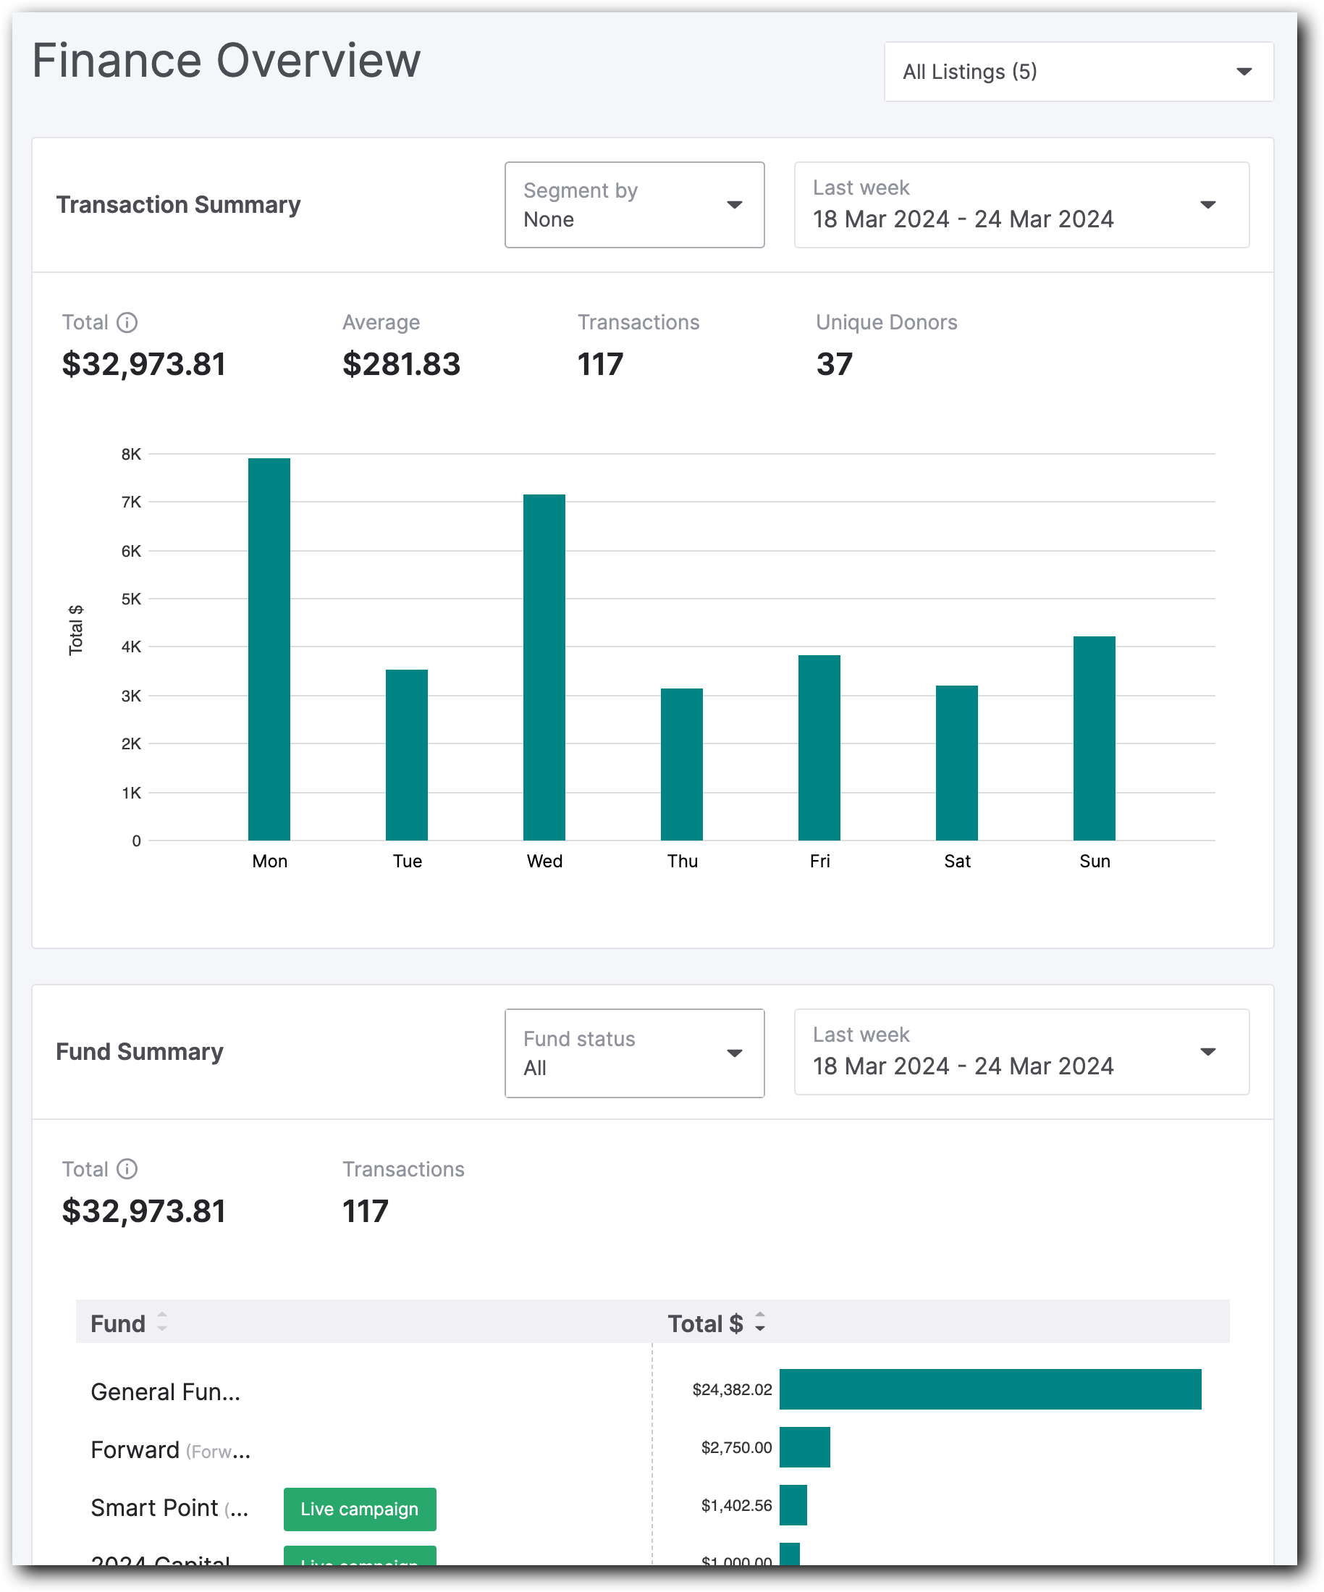Click the info icon beside Fund Summary Total

126,1169
